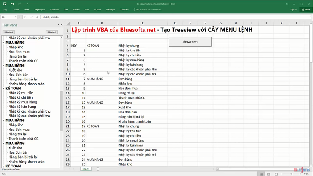Open the A-Tools add-in tab
Screen dimensions: 313x176
pyautogui.click(x=97, y=10)
